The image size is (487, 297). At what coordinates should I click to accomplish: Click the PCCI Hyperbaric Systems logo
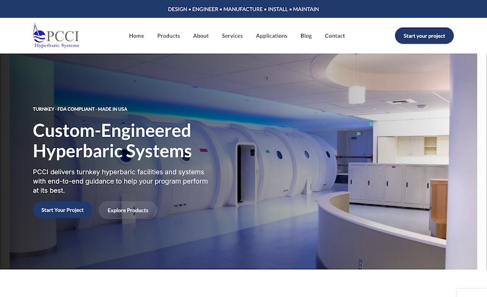[x=56, y=35]
